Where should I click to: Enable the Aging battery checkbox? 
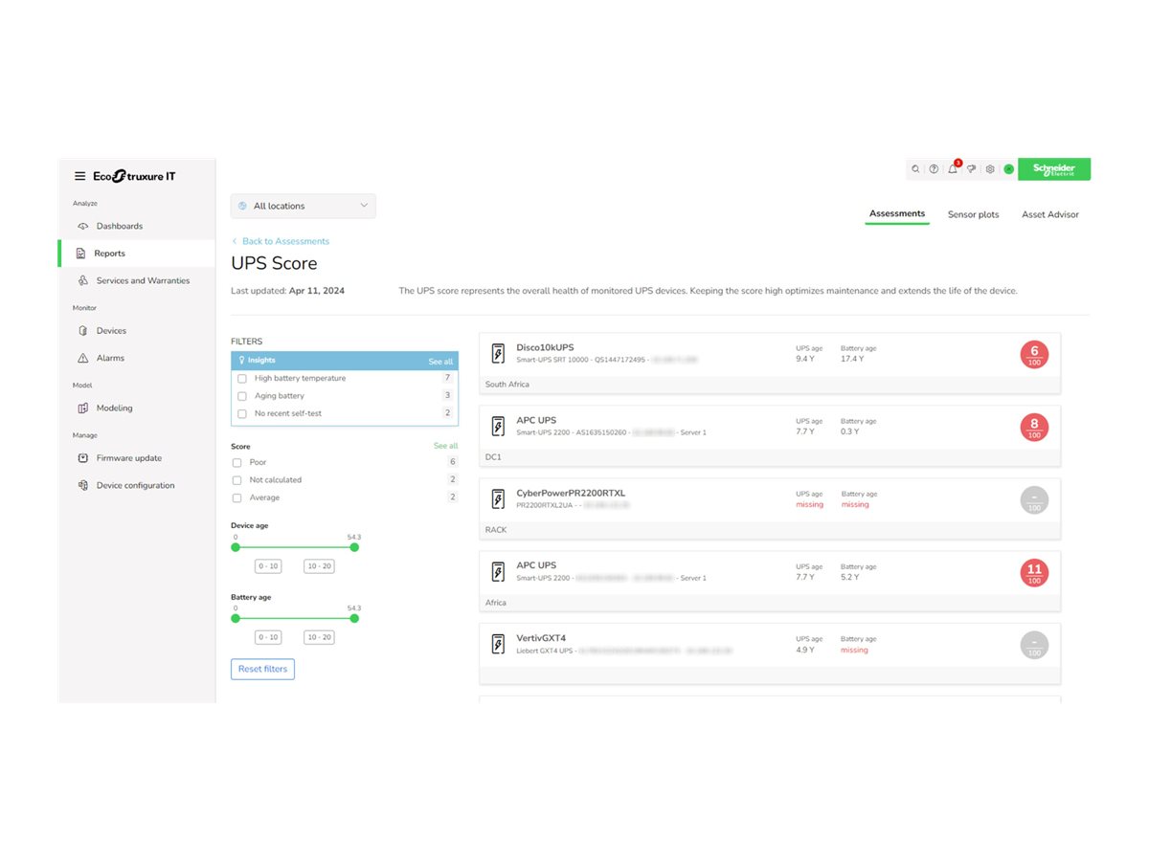coord(242,396)
